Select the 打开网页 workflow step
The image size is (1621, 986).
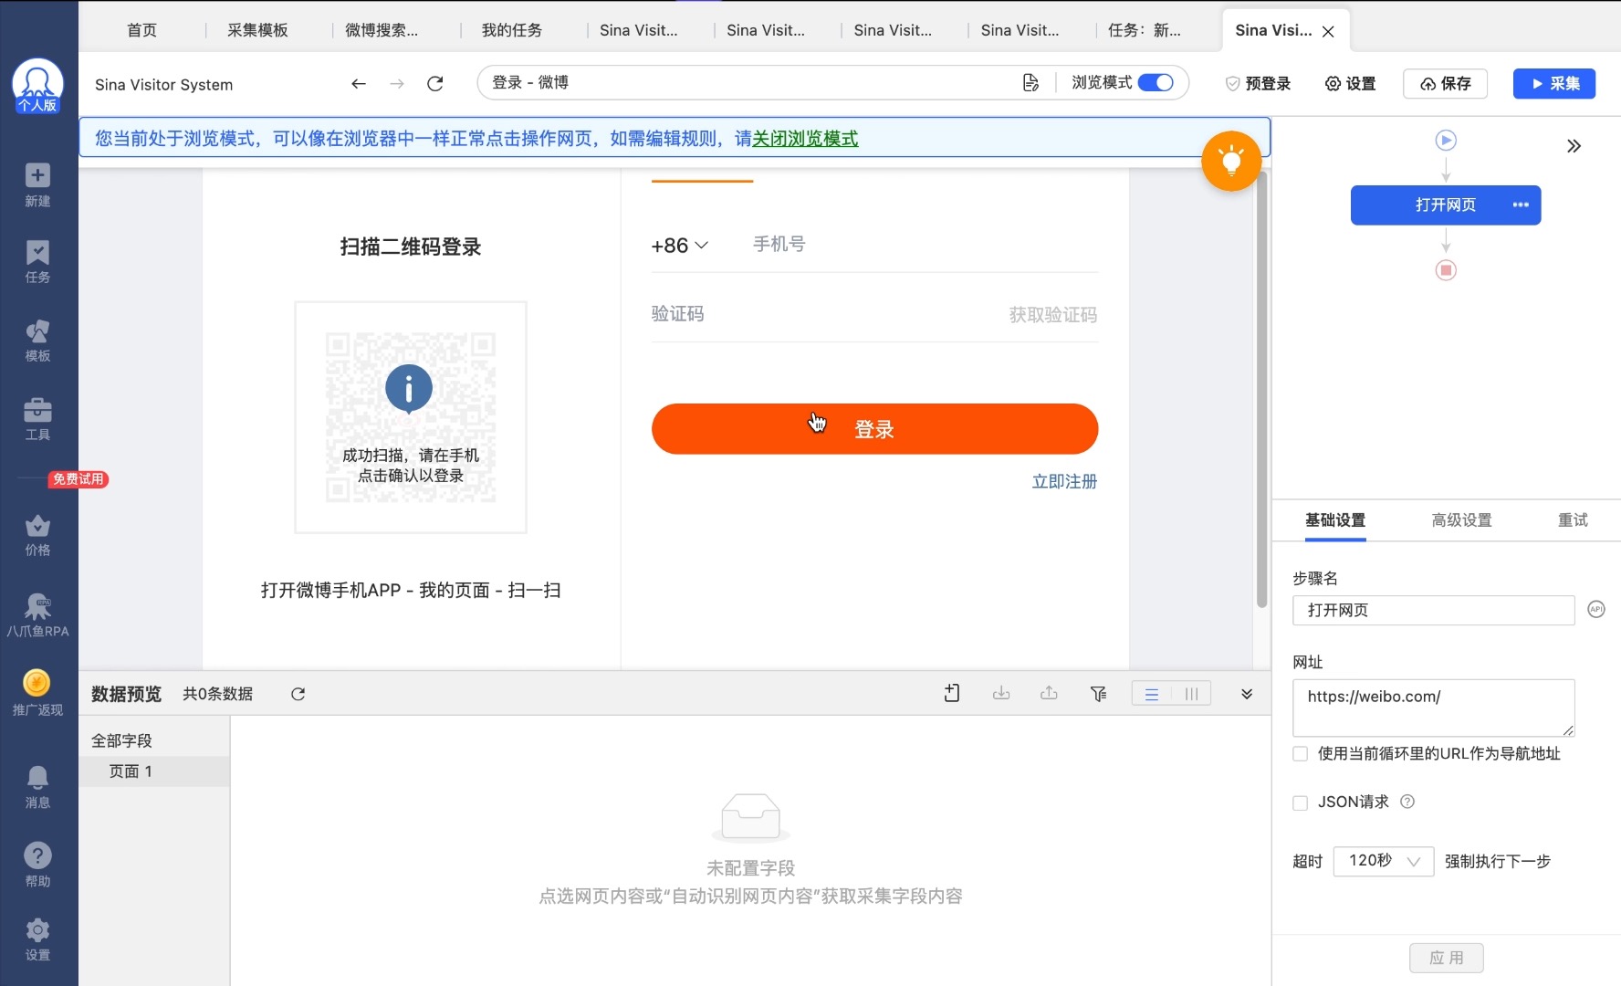(x=1446, y=205)
